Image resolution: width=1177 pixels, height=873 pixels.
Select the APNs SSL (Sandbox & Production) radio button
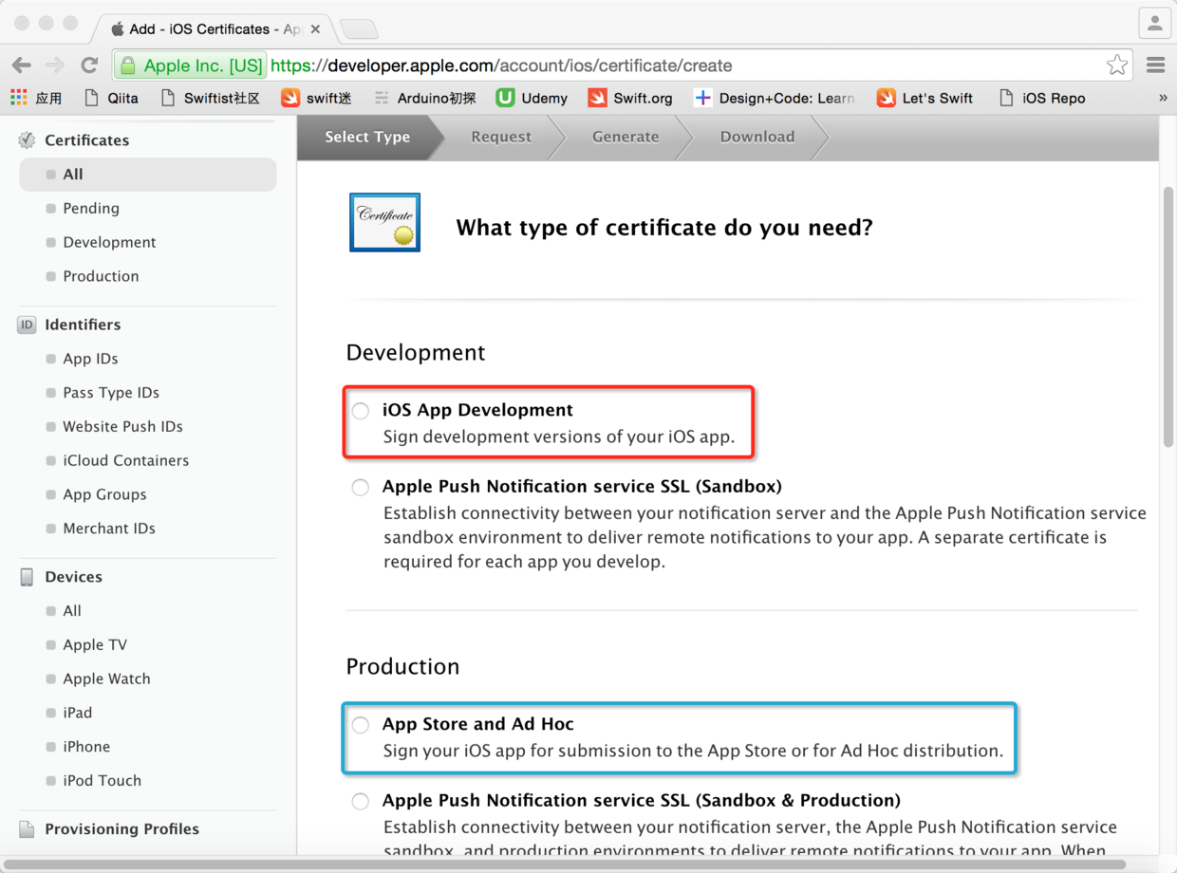click(x=361, y=802)
